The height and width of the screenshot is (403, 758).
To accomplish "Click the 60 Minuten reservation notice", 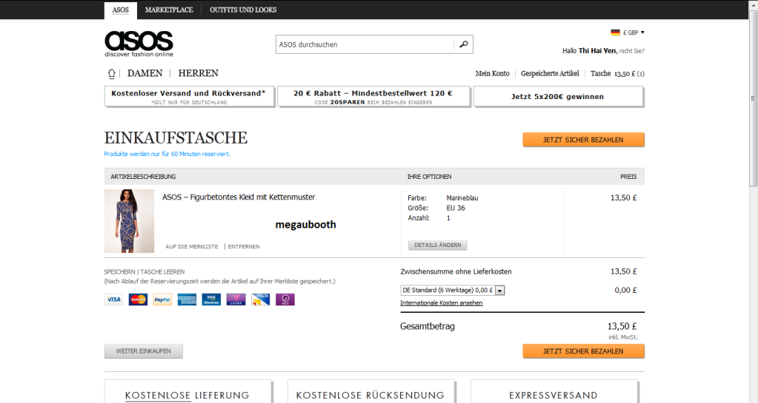I will click(167, 154).
